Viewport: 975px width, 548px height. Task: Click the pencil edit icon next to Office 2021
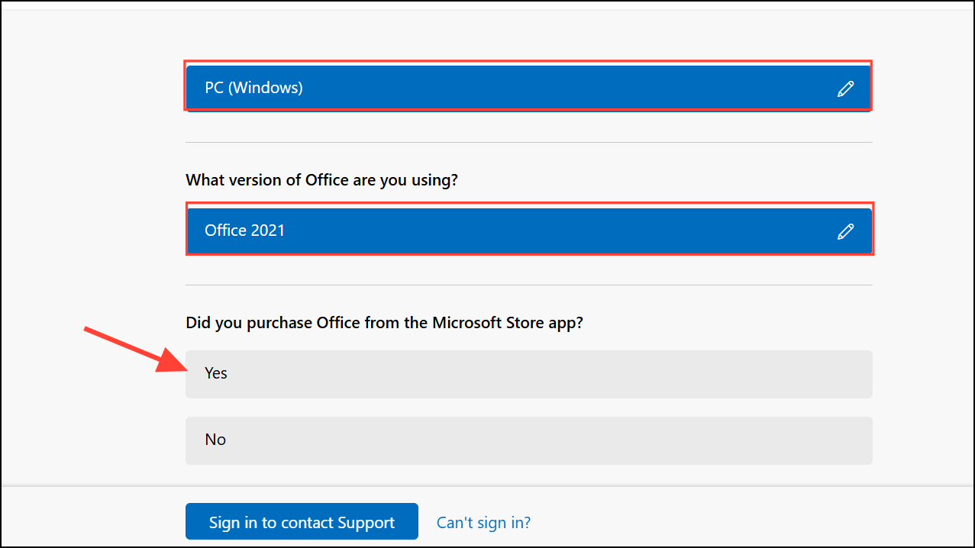pyautogui.click(x=846, y=230)
